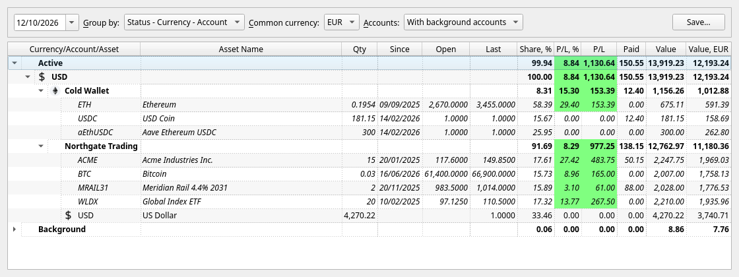
Task: Click the Bitcoin asset name cell
Action: (241, 174)
